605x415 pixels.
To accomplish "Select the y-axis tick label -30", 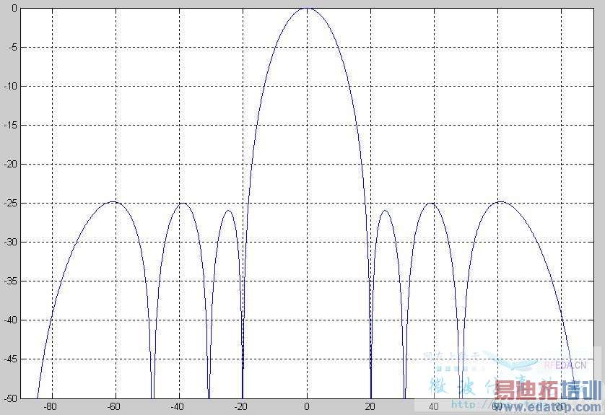I will click(10, 243).
